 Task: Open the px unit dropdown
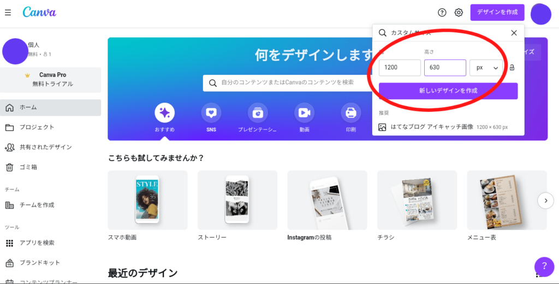pos(486,67)
